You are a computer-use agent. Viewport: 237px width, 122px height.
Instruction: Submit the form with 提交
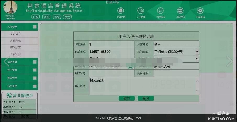pyautogui.click(x=127, y=98)
